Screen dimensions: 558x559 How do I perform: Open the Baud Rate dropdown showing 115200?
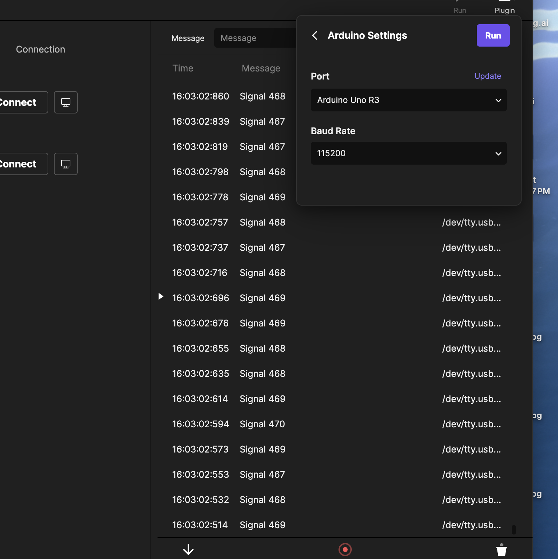coord(408,153)
